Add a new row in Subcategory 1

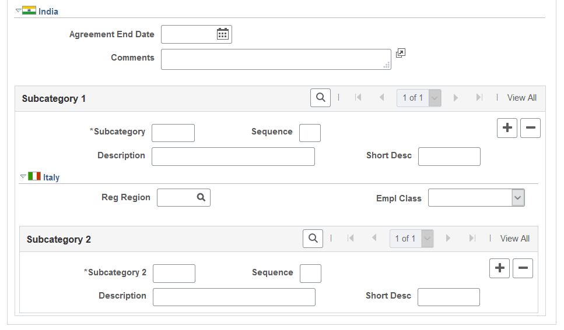coord(507,128)
